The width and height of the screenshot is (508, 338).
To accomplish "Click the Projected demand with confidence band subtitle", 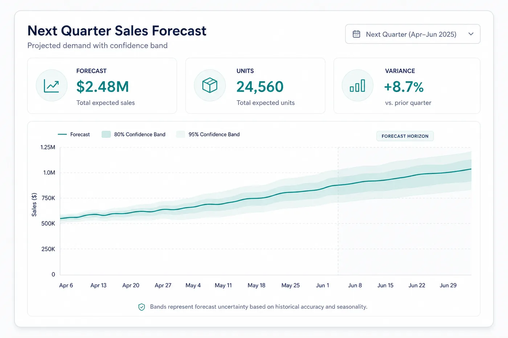I will (x=98, y=46).
